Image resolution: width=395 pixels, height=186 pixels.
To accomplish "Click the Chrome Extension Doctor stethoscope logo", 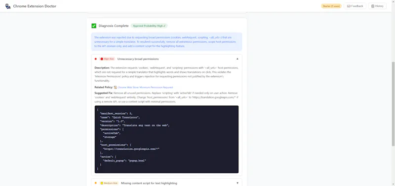I will 8,6.
